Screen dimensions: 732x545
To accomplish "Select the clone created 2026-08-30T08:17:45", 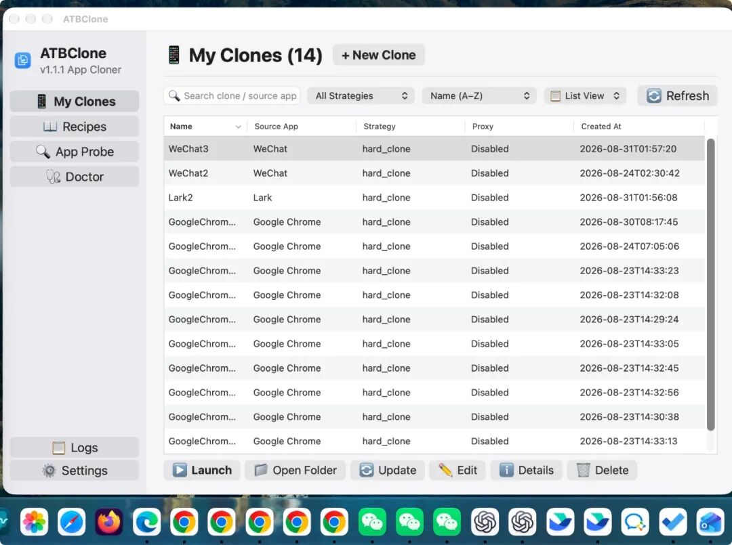I will (434, 222).
